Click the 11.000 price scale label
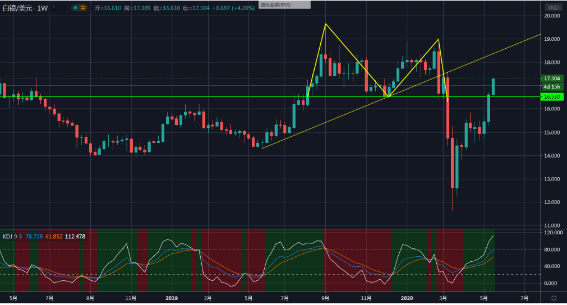The image size is (567, 305). 552,225
